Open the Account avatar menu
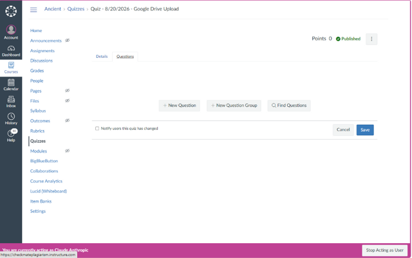 tap(11, 32)
